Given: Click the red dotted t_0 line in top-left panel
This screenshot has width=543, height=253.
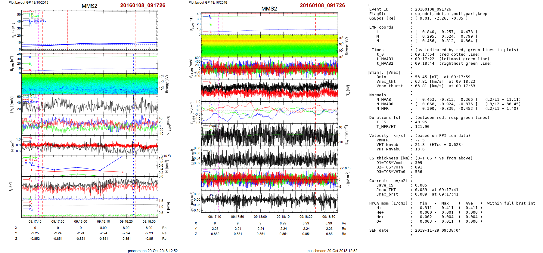Looking at the screenshot, I should coord(67,30).
